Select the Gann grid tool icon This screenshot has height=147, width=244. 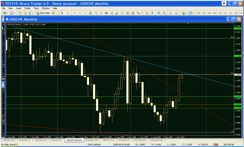tap(128, 13)
